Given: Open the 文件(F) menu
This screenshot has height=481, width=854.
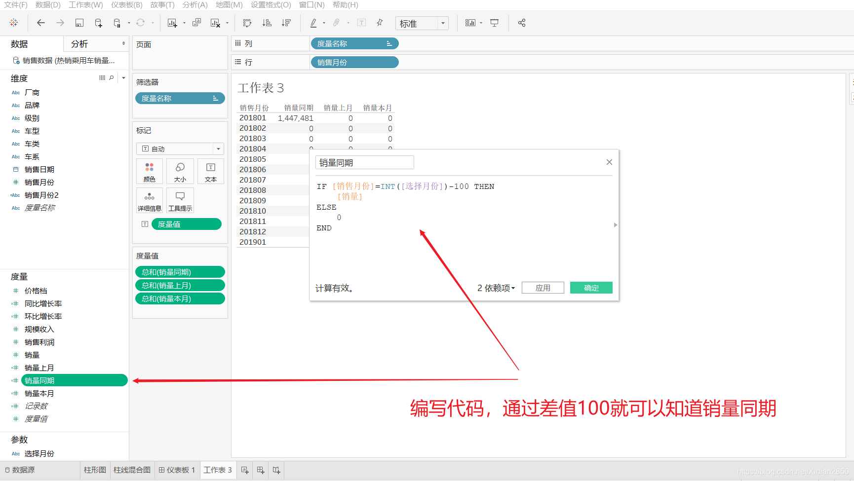Looking at the screenshot, I should [x=16, y=5].
